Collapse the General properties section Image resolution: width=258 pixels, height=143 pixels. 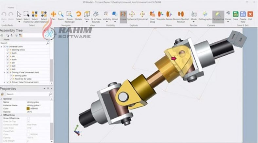[x=1, y=99]
